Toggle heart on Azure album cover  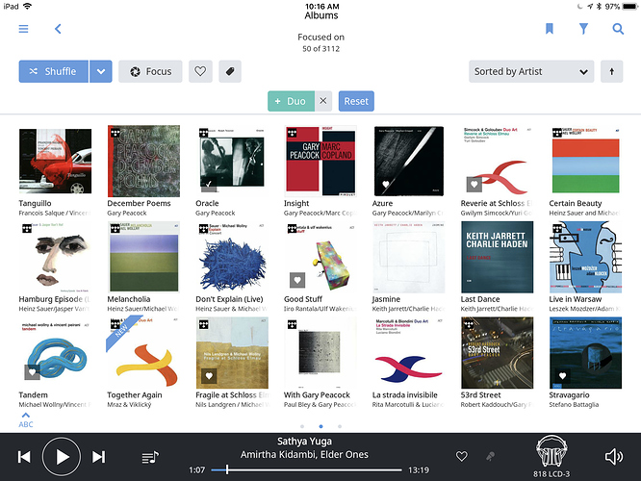pos(386,185)
